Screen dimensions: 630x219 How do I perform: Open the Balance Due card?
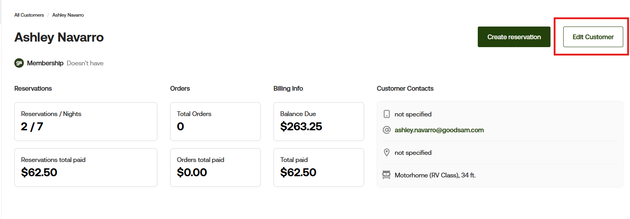click(318, 122)
